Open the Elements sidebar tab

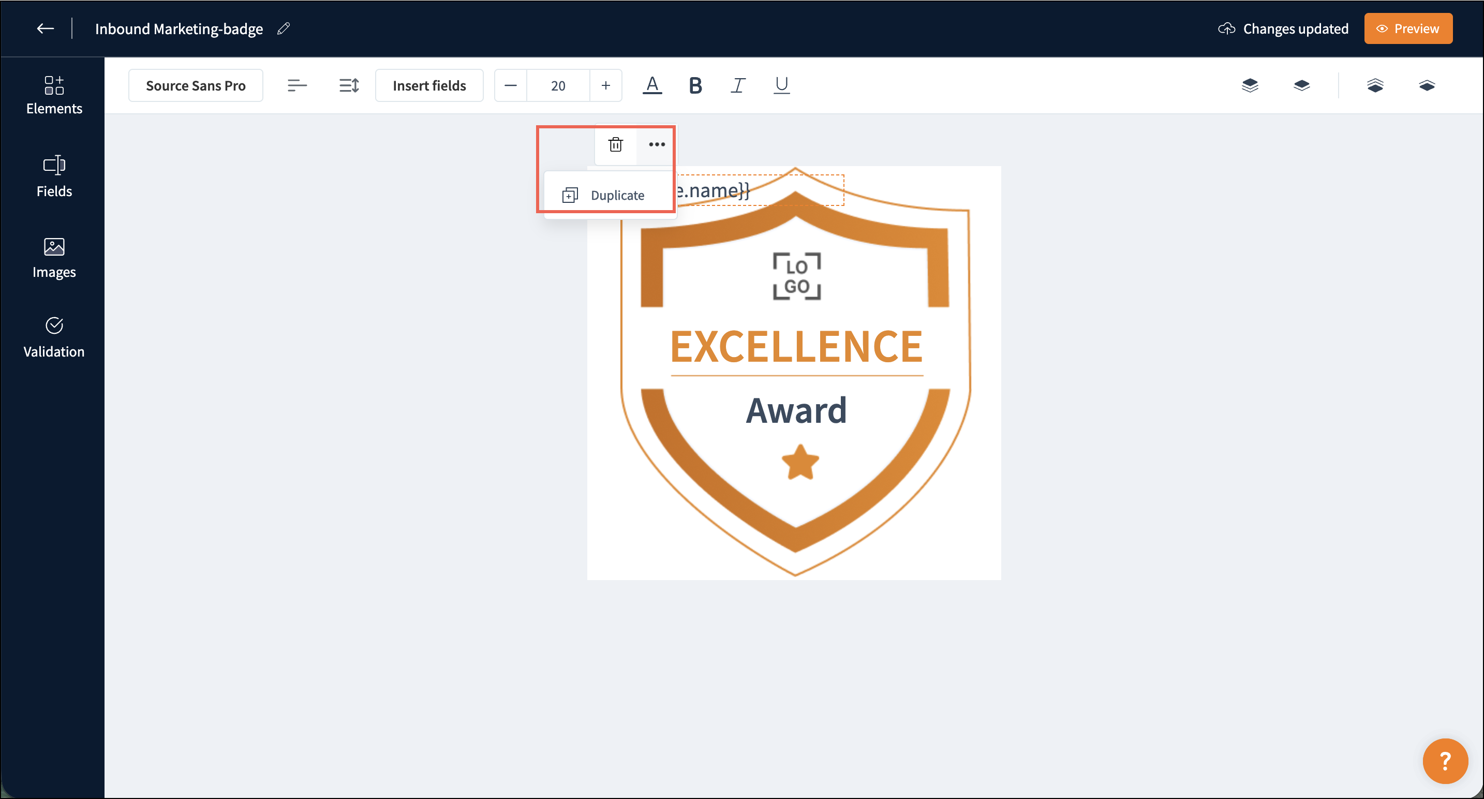click(54, 95)
